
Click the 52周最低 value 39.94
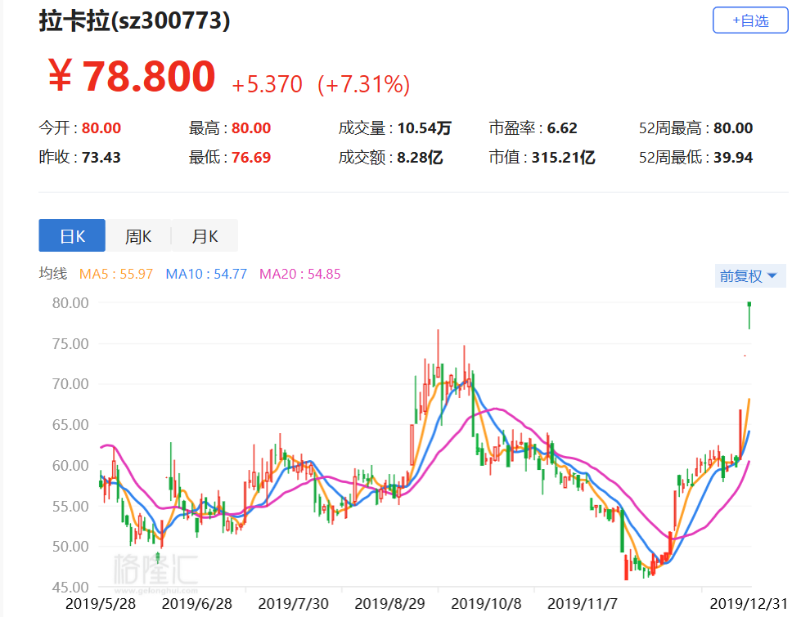click(x=733, y=157)
